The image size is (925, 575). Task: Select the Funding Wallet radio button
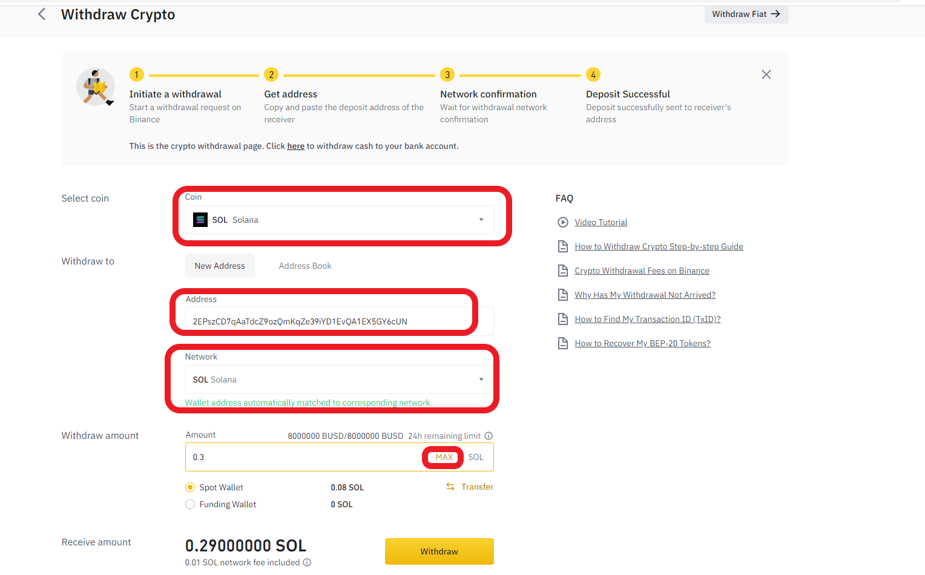tap(190, 504)
